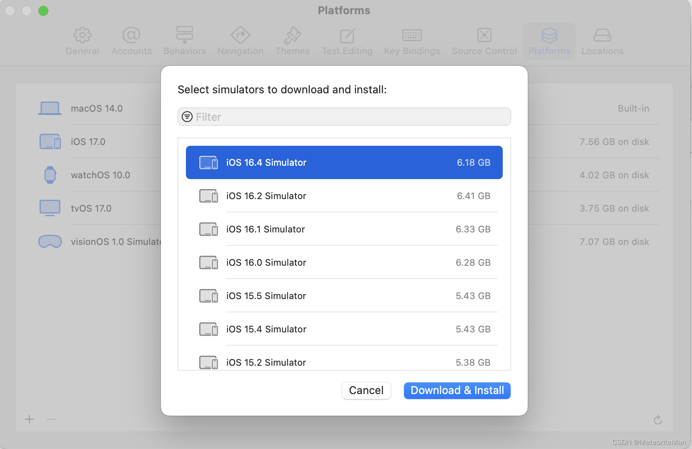692x449 pixels.
Task: Open the Locations tab icon
Action: point(602,35)
